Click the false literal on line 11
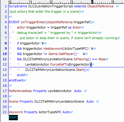The width and height of the screenshot is (124, 122). pos(102,59)
